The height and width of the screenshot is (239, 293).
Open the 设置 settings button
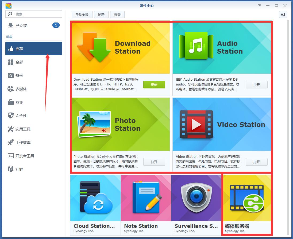point(117,15)
